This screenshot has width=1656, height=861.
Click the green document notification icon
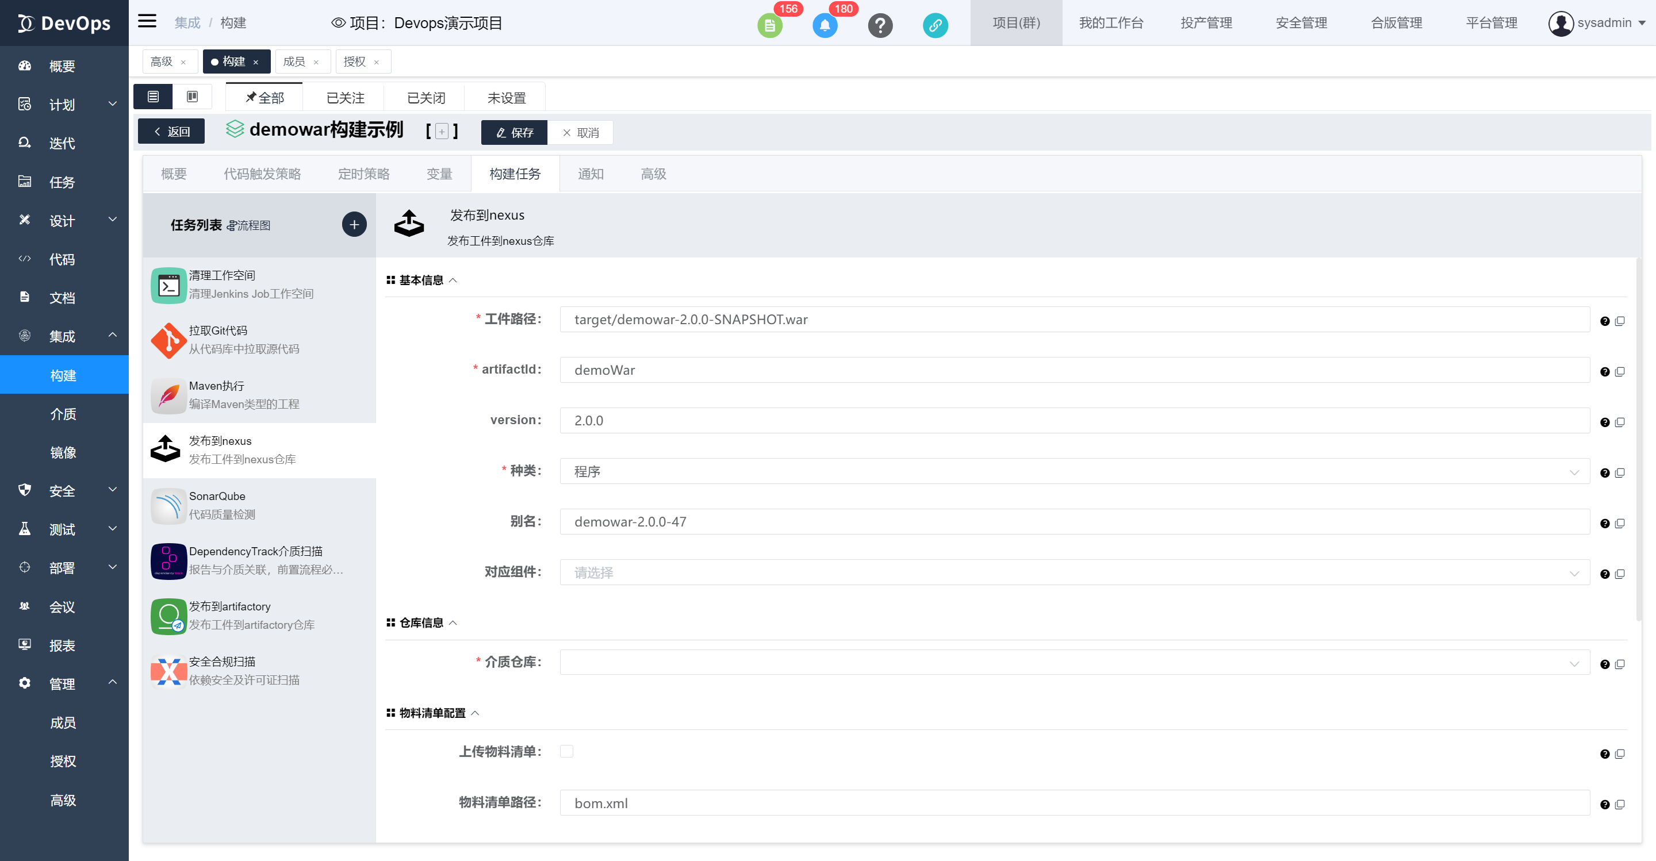click(769, 26)
